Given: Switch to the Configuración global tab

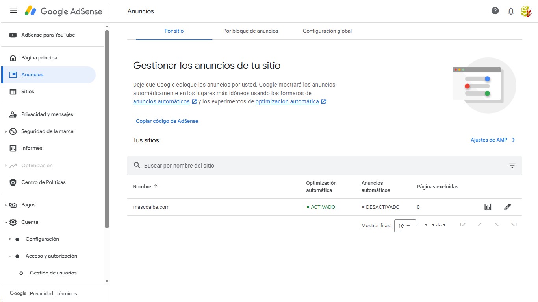Looking at the screenshot, I should [327, 31].
